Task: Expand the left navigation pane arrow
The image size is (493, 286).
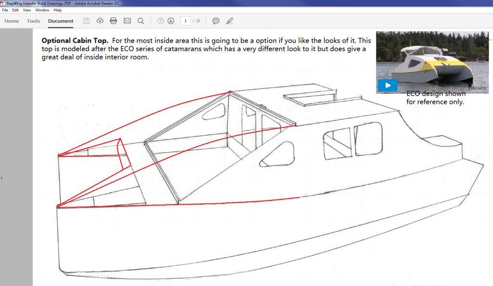Action: [2, 178]
